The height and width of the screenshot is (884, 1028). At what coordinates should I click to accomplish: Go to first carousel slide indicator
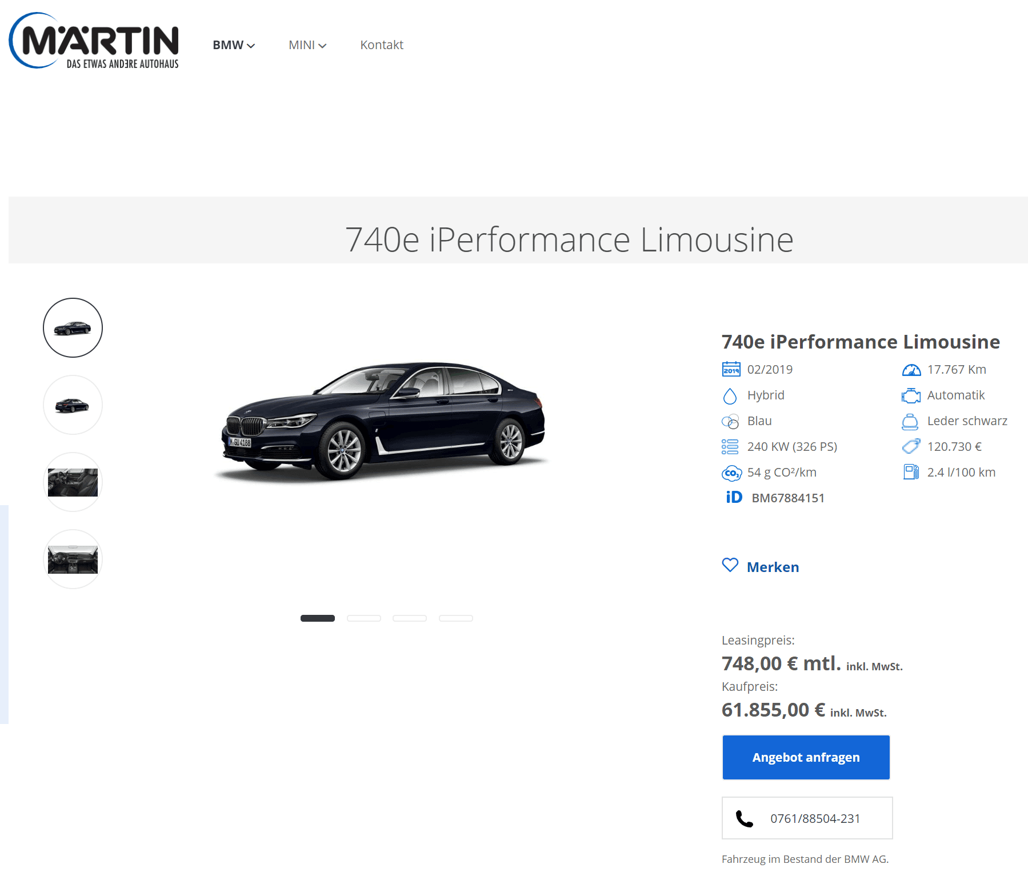click(318, 618)
